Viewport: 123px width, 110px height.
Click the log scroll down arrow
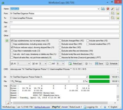coord(118,100)
